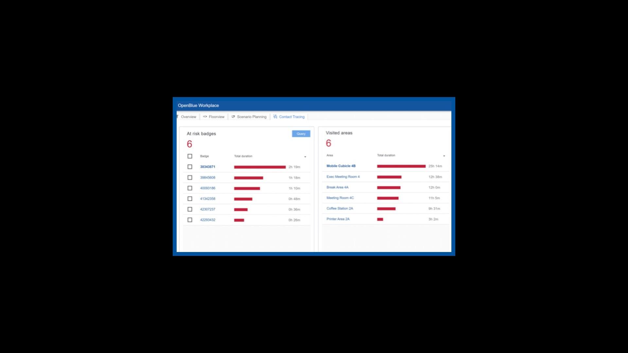Viewport: 628px width, 353px height.
Task: Click Coffee Station 2A area link
Action: pos(340,209)
